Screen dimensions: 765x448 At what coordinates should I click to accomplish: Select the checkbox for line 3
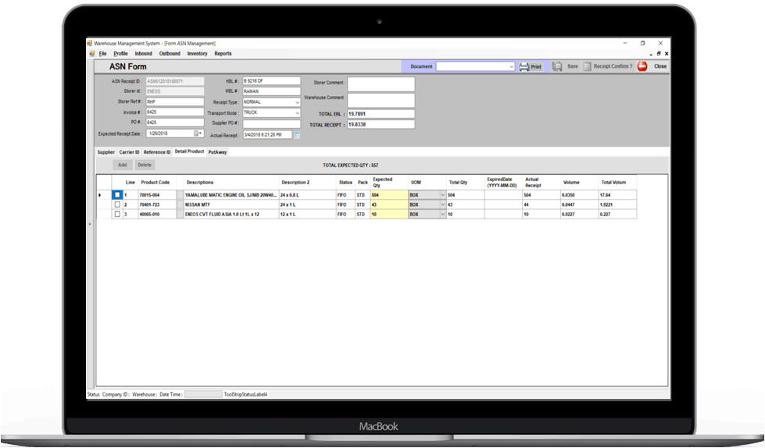point(117,214)
